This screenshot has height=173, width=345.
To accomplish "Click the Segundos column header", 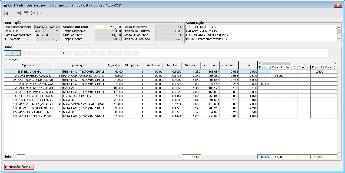I will (113, 65).
